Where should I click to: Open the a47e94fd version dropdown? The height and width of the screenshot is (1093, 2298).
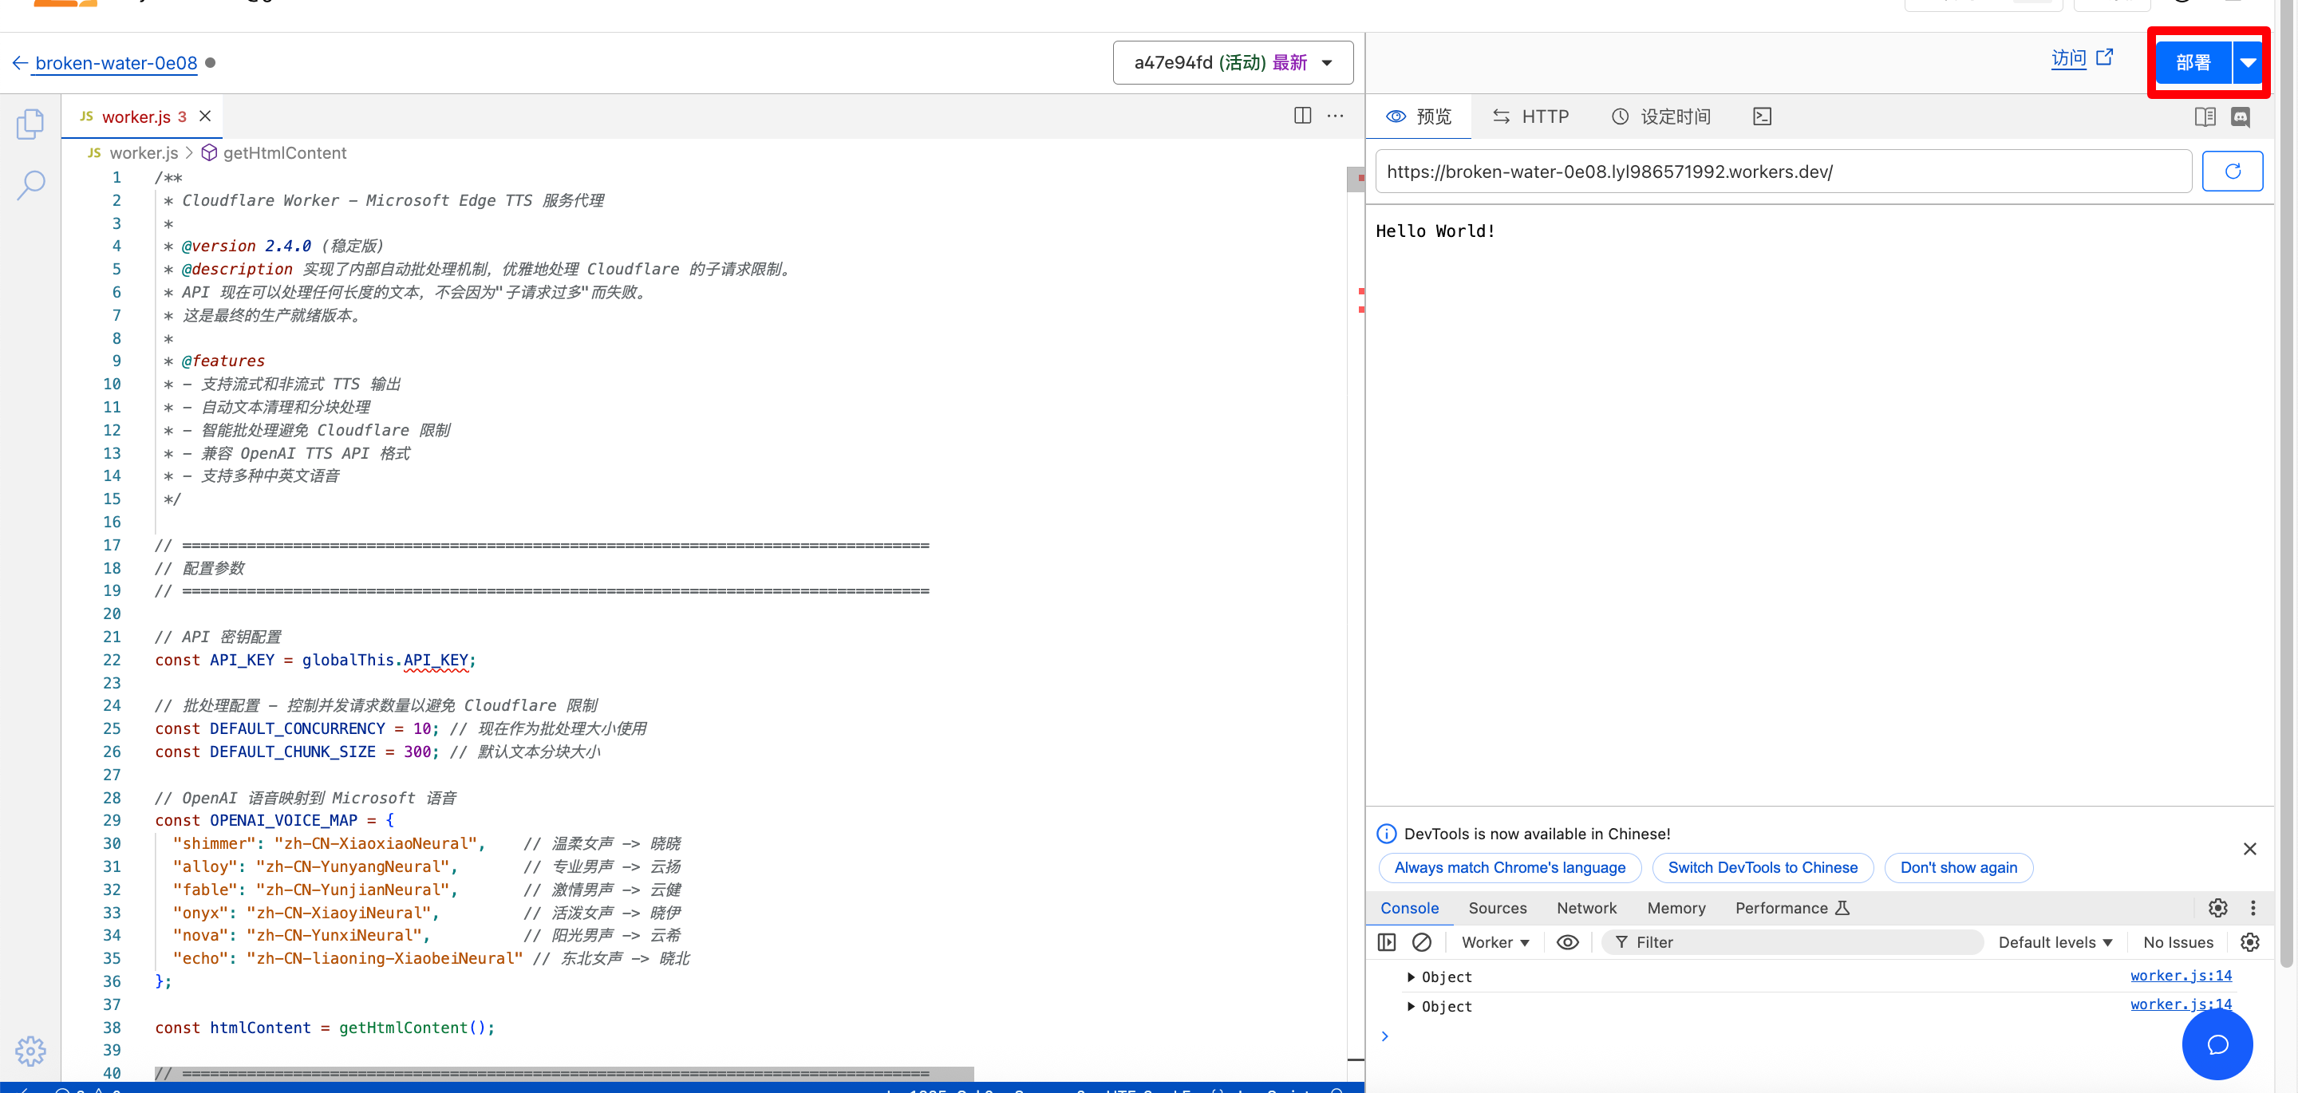click(1232, 62)
